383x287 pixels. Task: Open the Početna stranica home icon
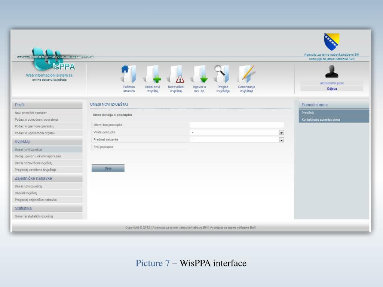coord(129,74)
